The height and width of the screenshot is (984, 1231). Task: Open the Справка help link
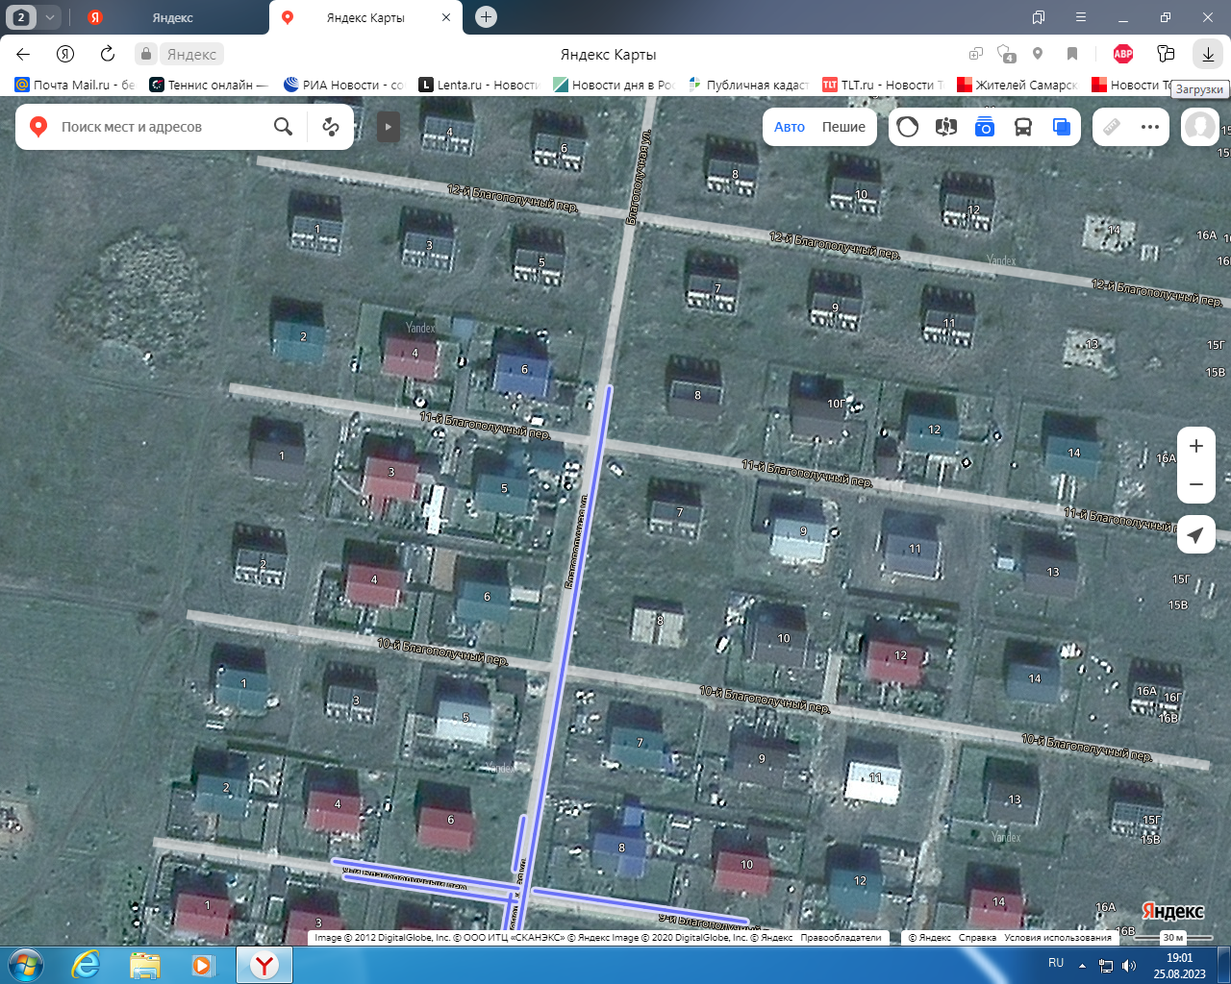point(977,938)
